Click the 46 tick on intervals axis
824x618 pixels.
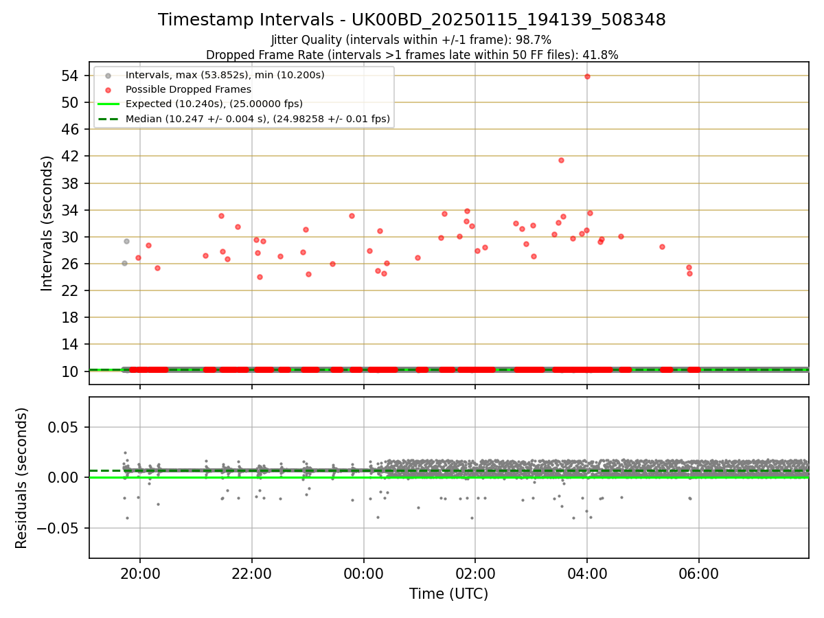tap(71, 129)
